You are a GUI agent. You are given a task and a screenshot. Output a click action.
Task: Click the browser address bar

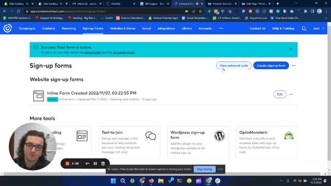pos(106,11)
